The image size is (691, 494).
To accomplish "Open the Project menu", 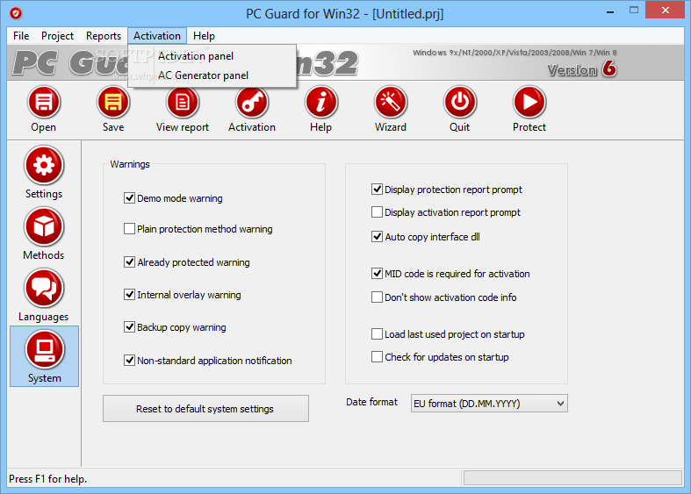I will [57, 36].
